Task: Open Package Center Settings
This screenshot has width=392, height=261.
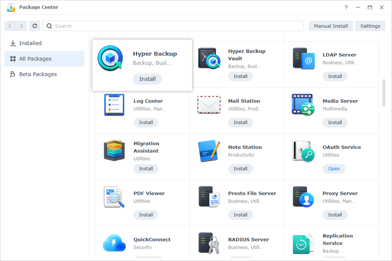Action: point(370,26)
